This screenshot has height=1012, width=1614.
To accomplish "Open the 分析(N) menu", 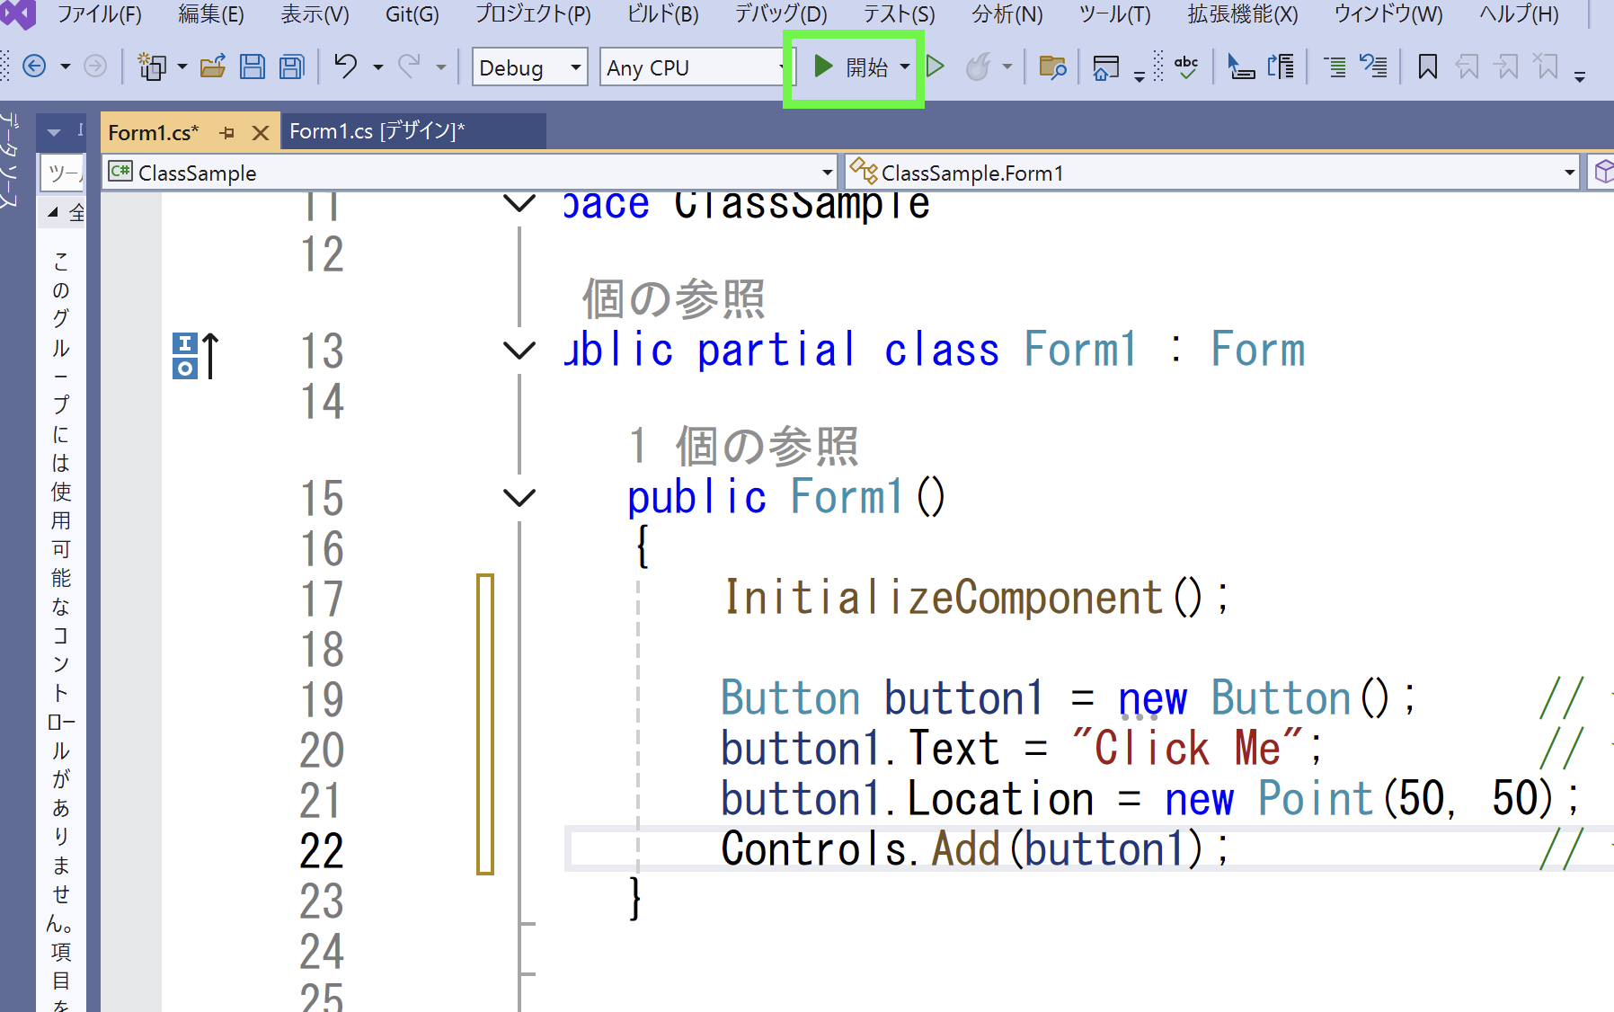I will [1007, 14].
